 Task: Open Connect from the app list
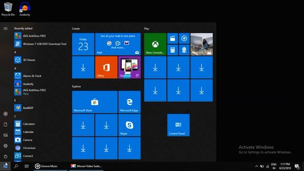[40, 156]
